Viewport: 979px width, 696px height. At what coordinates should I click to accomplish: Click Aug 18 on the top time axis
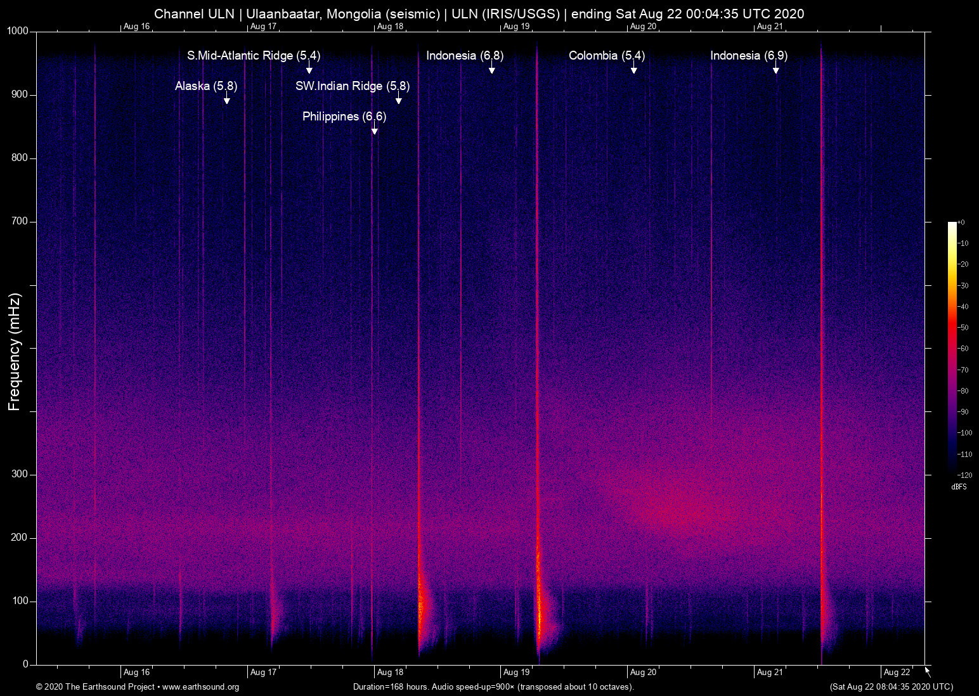(x=390, y=27)
